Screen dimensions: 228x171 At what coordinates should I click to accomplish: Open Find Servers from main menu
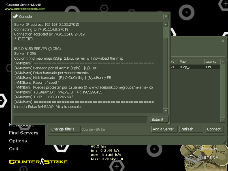coord(24,133)
